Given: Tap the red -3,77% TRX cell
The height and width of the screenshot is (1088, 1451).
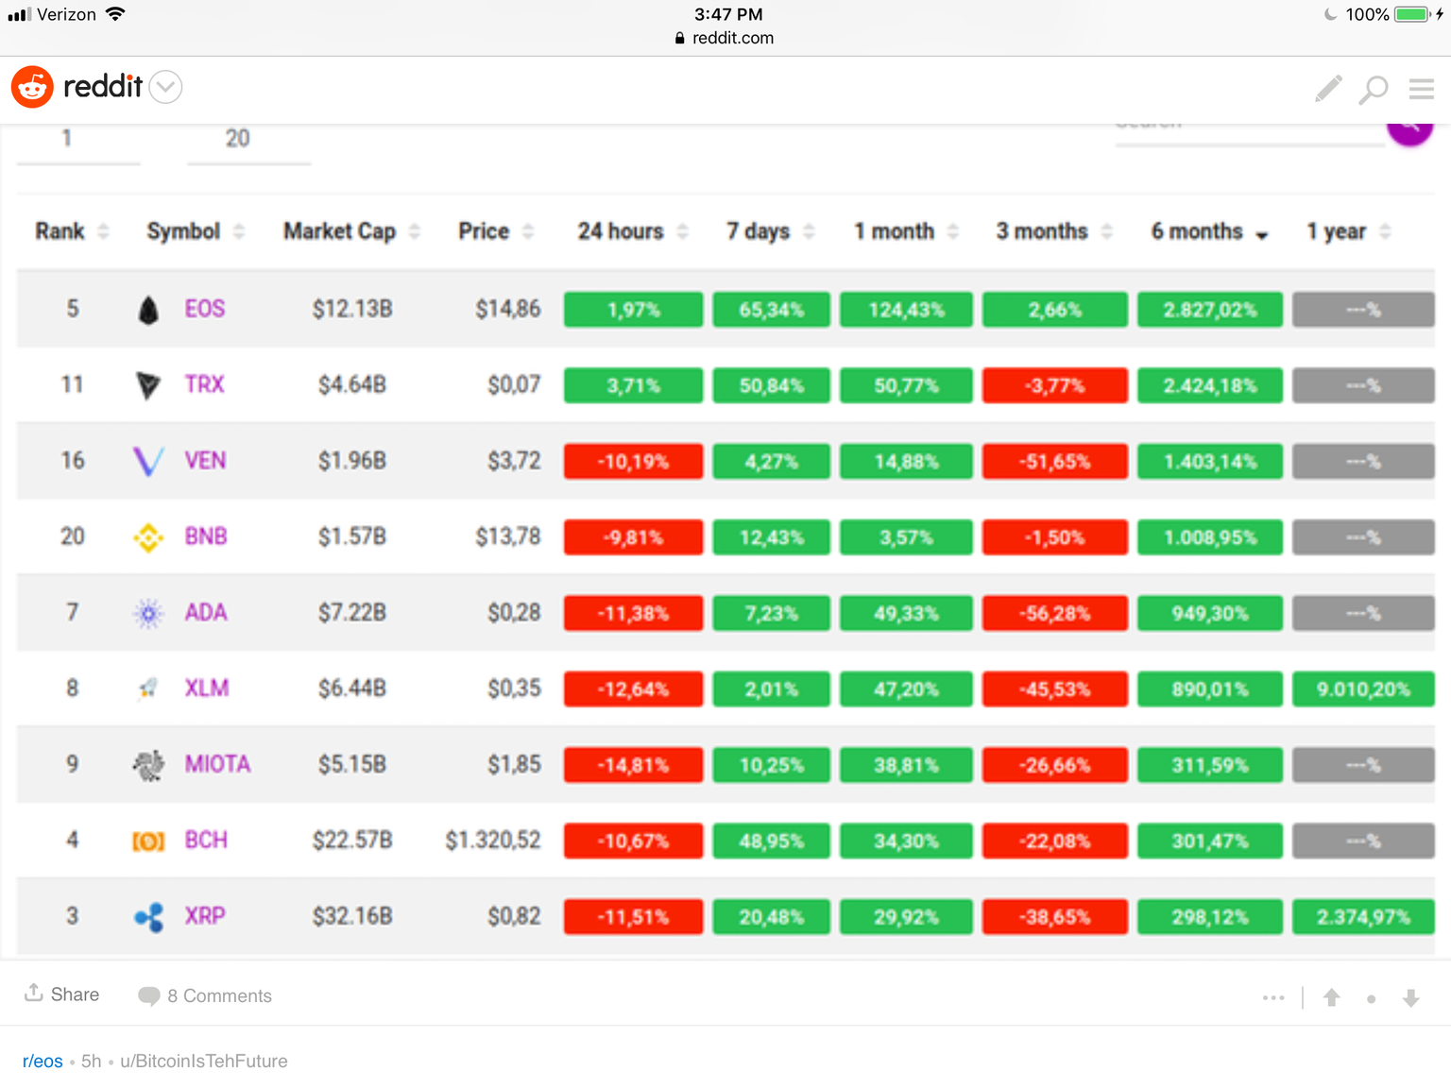Looking at the screenshot, I should 1054,385.
